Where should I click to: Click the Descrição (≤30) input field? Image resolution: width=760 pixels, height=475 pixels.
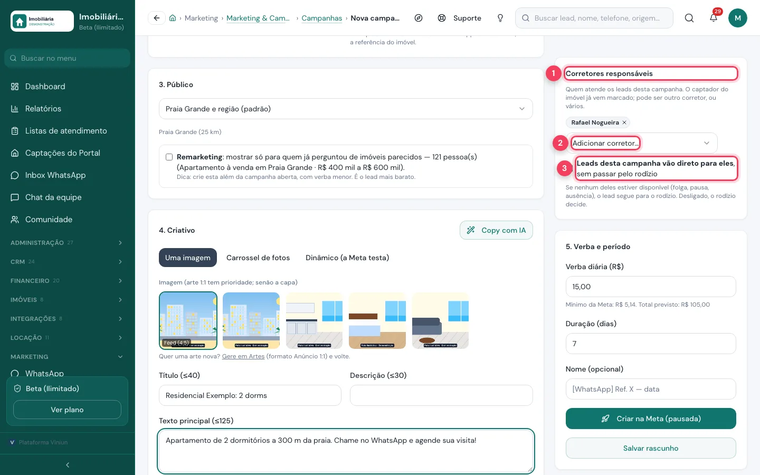(441, 395)
